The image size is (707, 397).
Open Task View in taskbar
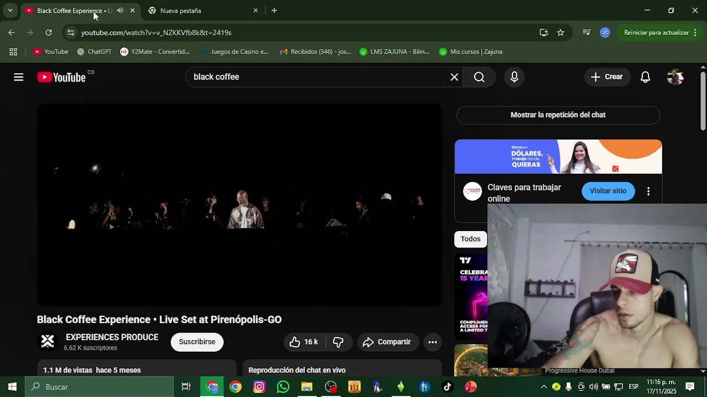pyautogui.click(x=186, y=387)
